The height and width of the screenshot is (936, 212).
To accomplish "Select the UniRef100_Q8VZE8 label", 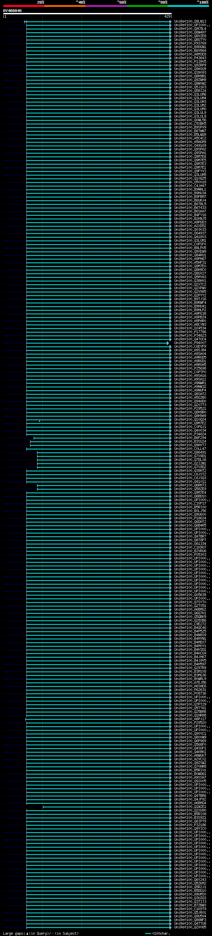I will [x=190, y=36].
